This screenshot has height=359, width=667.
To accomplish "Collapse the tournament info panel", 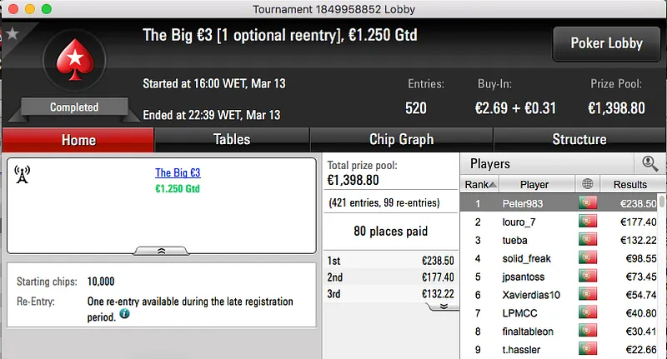I will [x=161, y=250].
